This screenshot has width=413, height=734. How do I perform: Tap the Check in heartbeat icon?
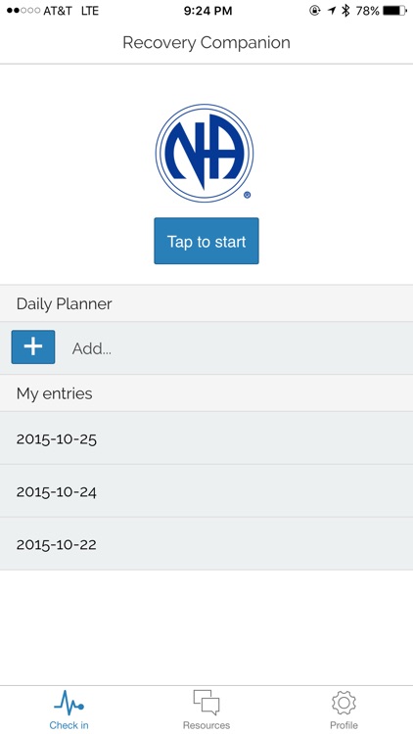(69, 702)
